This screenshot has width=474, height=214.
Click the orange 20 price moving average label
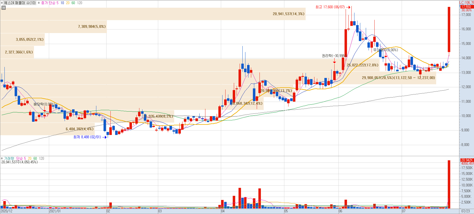pos(68,3)
